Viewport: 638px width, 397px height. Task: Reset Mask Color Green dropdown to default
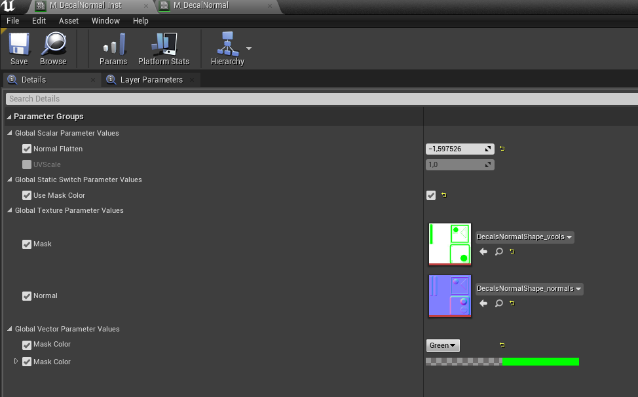(502, 345)
